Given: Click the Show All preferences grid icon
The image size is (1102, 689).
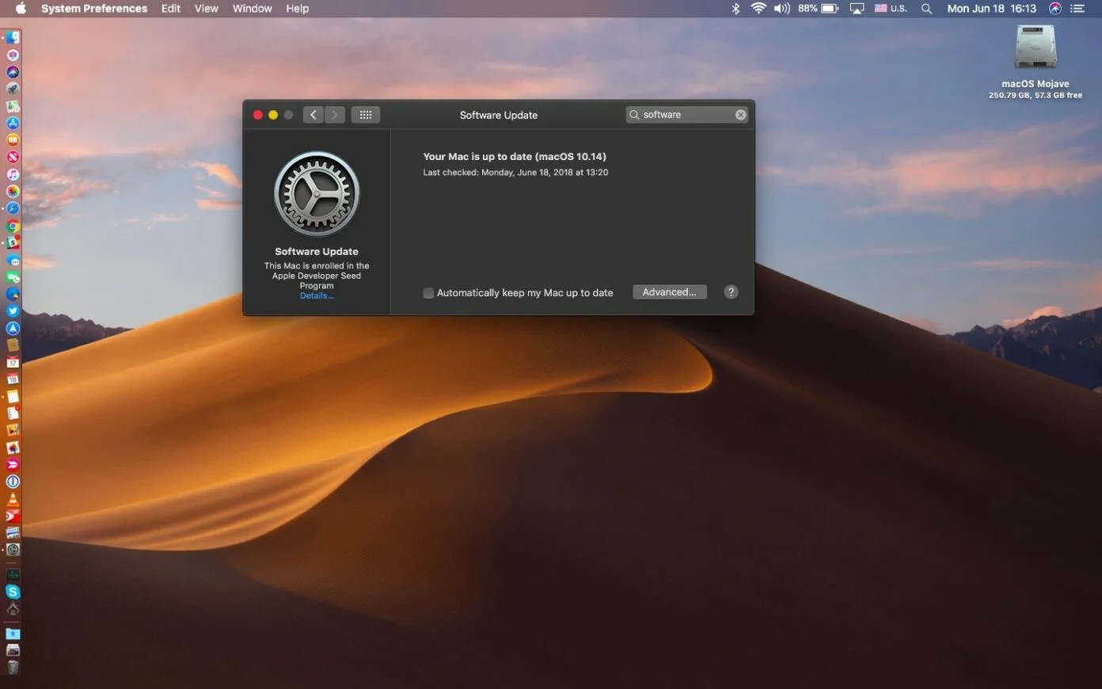Looking at the screenshot, I should [x=365, y=114].
